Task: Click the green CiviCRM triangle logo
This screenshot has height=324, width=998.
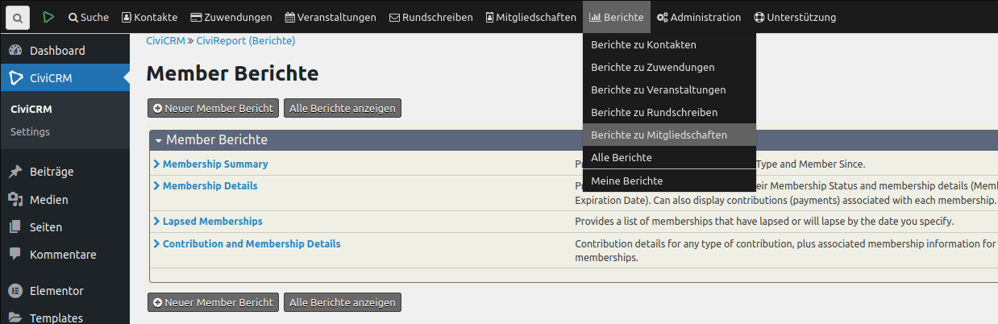Action: pyautogui.click(x=48, y=17)
